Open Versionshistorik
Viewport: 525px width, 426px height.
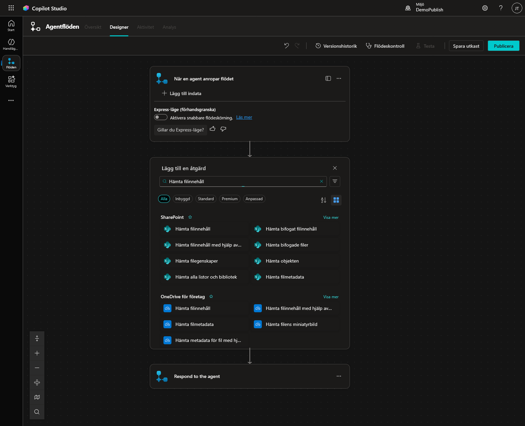point(336,46)
